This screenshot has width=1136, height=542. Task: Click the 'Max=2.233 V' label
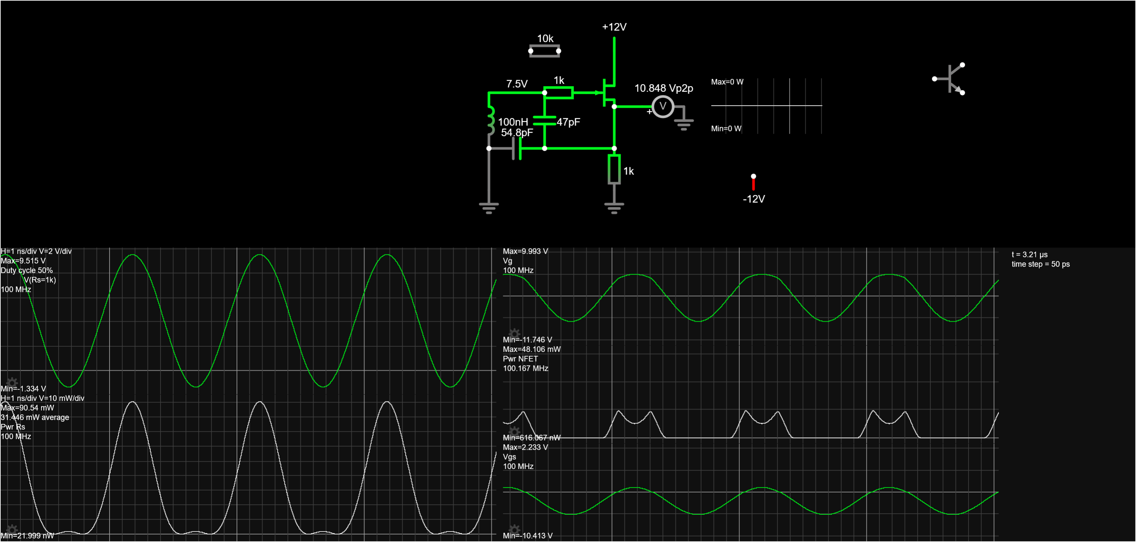(525, 447)
